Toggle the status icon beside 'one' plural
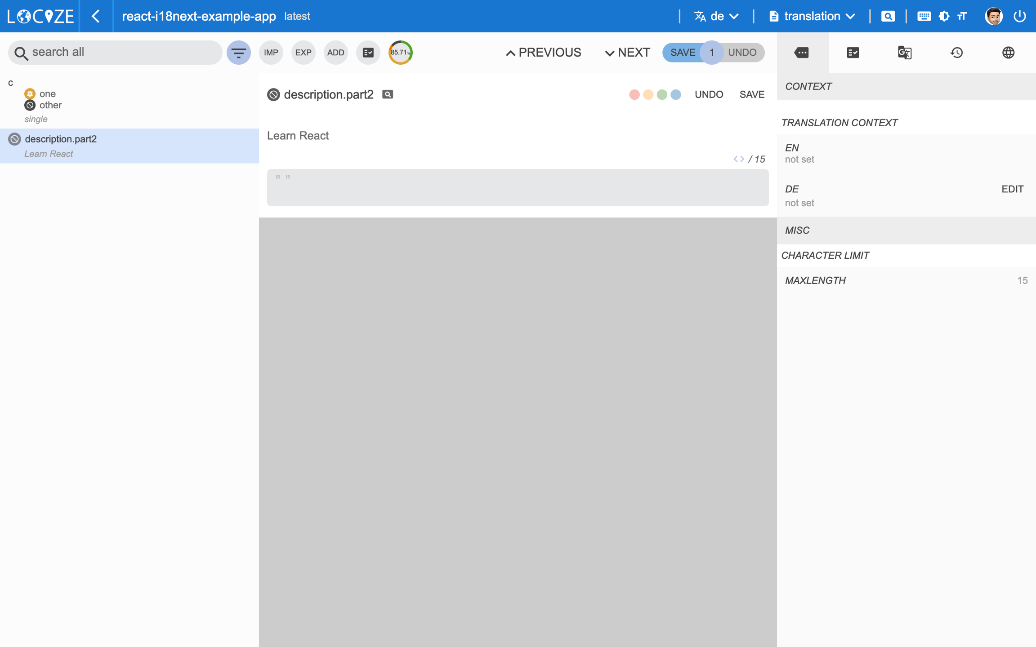Screen dimensions: 1036x647 click(x=30, y=93)
